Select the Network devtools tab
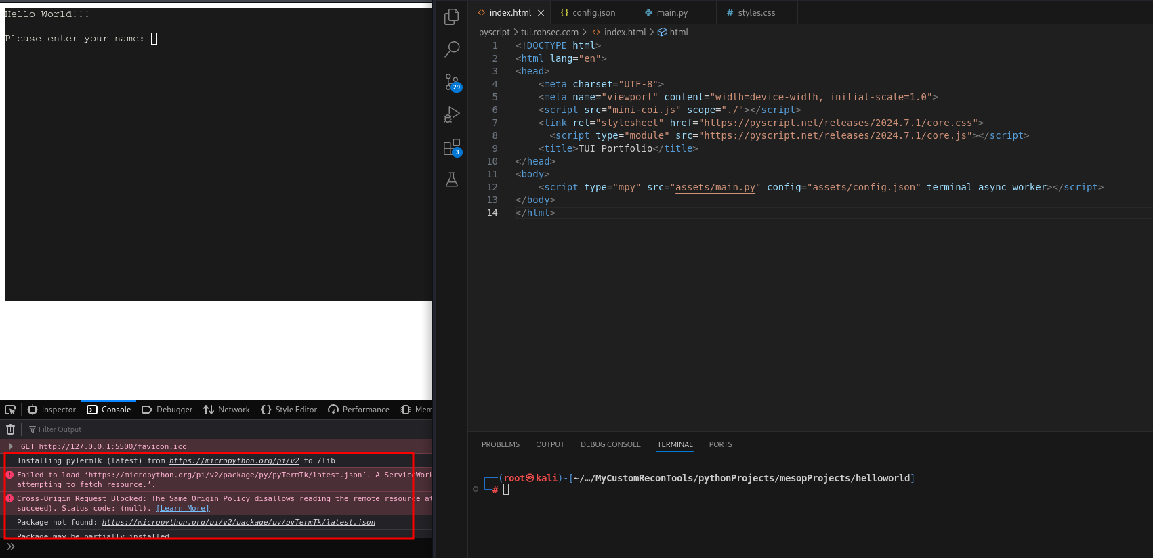 [x=227, y=410]
